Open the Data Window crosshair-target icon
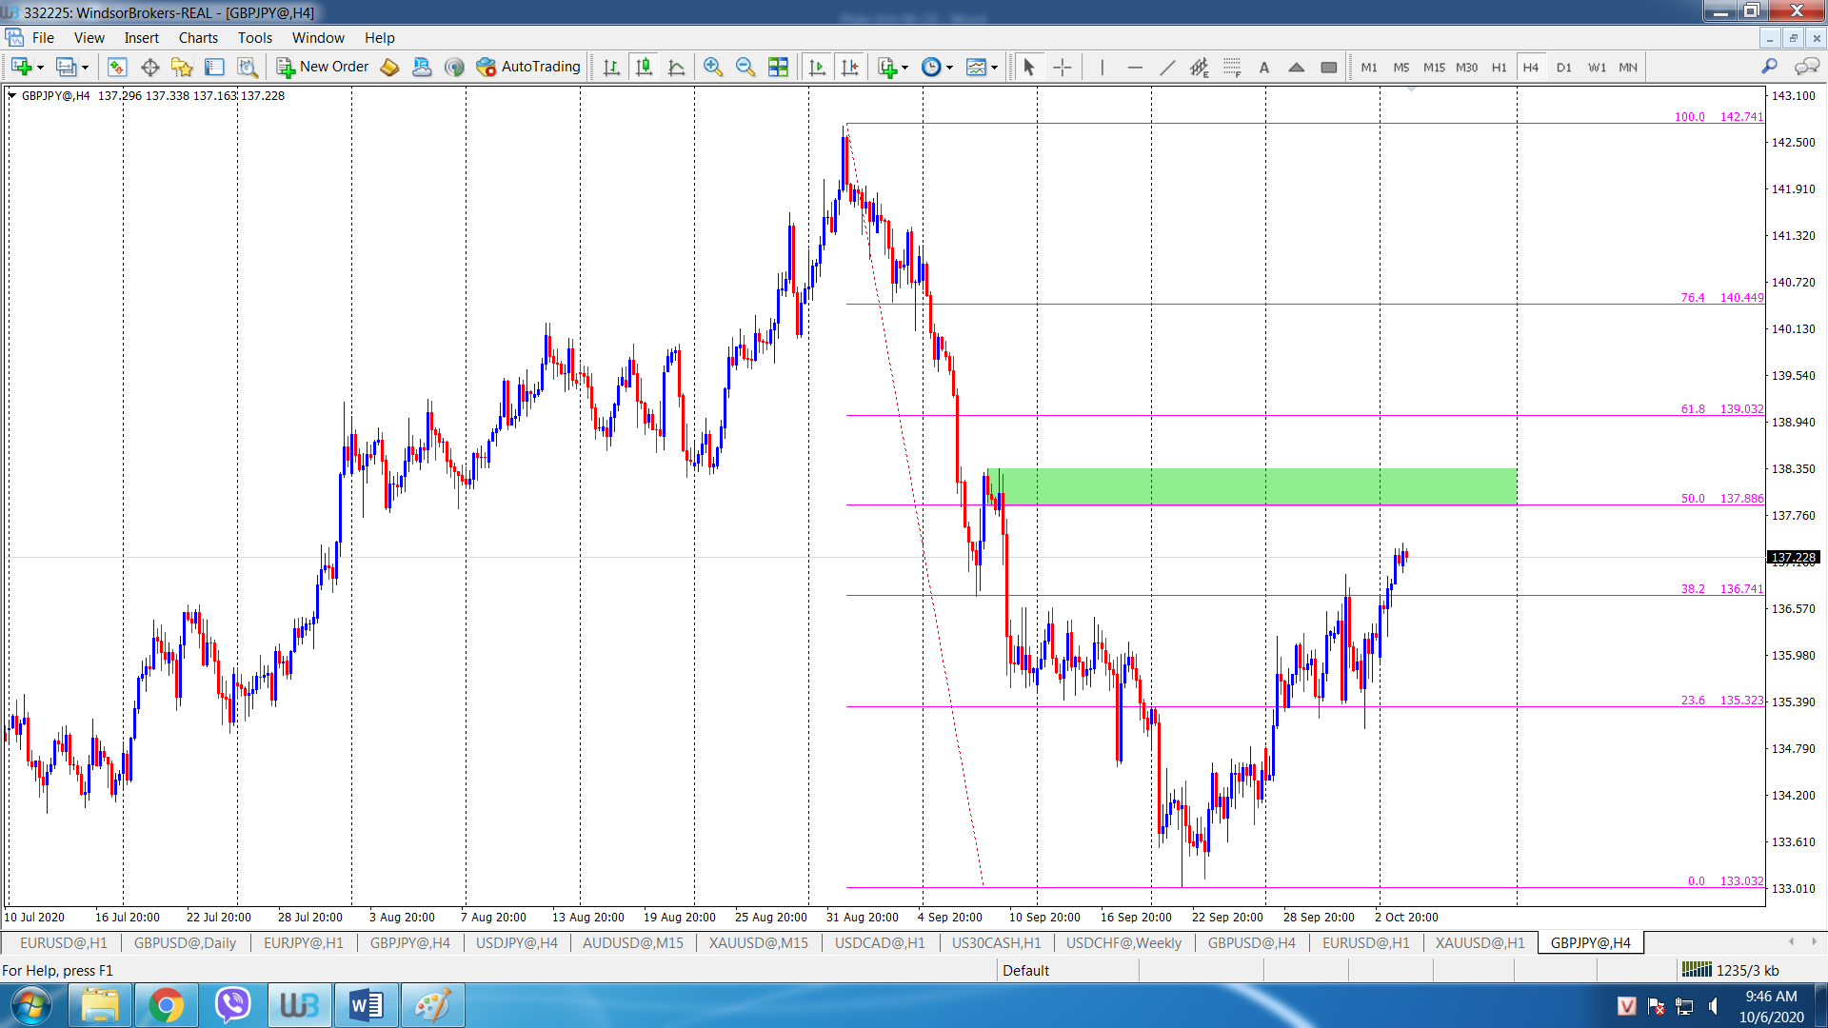This screenshot has height=1028, width=1828. (x=149, y=67)
